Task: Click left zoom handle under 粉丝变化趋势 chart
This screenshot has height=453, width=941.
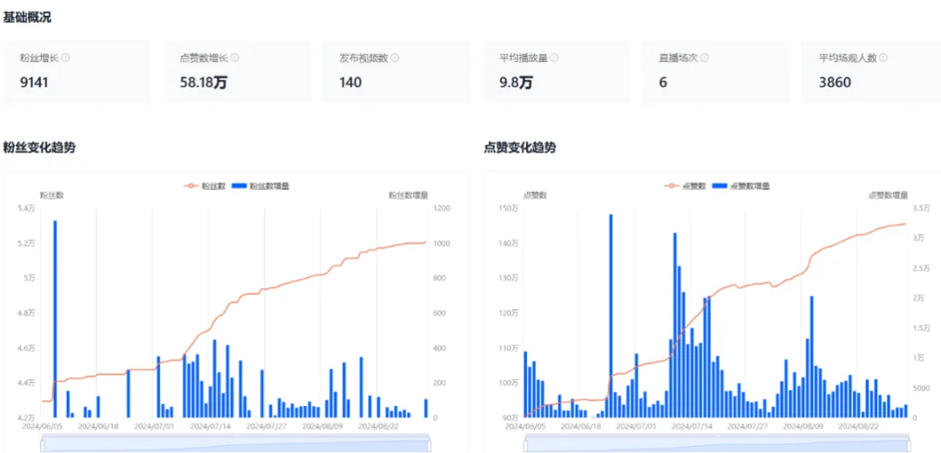Action: pos(42,445)
